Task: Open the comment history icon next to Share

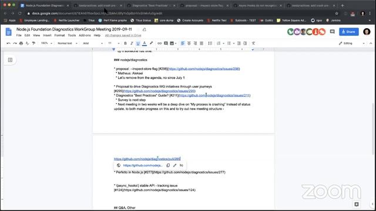Action: pyautogui.click(x=332, y=32)
